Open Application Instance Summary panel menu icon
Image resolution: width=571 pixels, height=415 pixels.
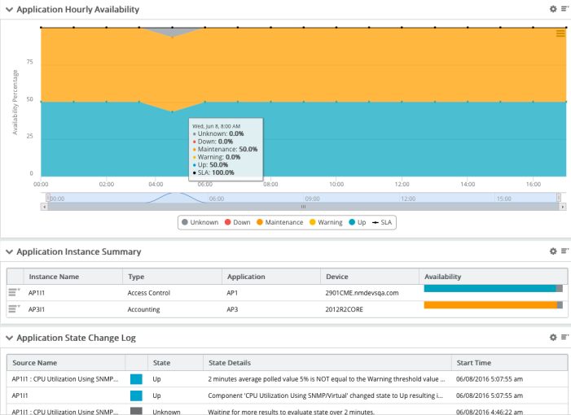click(x=564, y=251)
